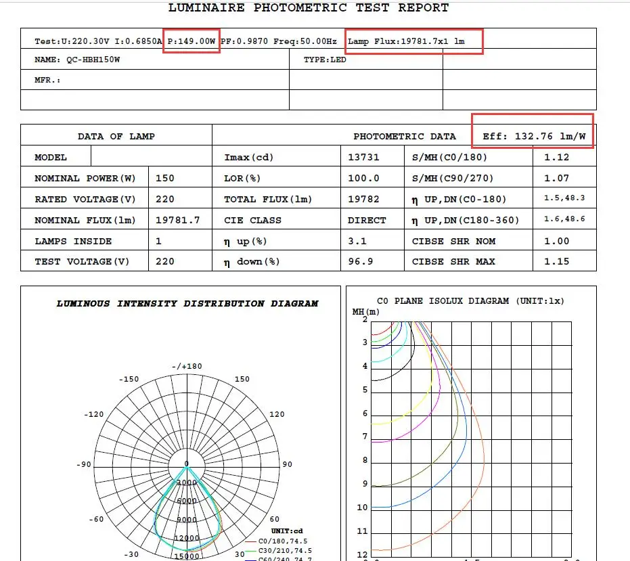Select the "P:149.00W" power value

(x=192, y=41)
